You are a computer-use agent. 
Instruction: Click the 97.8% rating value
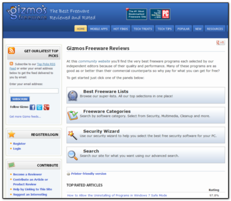tap(214, 196)
